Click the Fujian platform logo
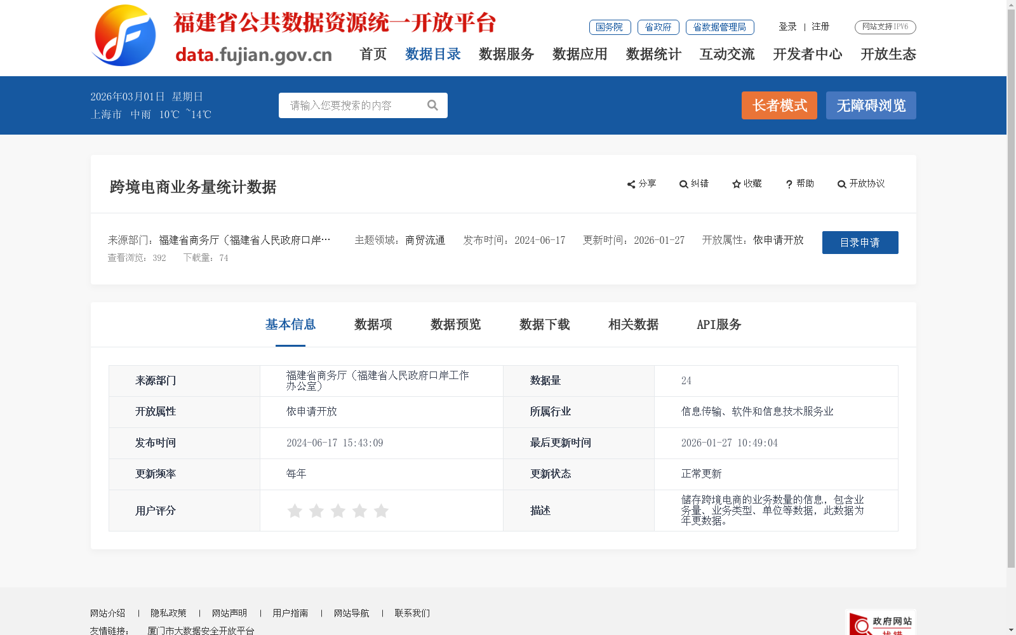This screenshot has height=635, width=1016. pos(124,36)
